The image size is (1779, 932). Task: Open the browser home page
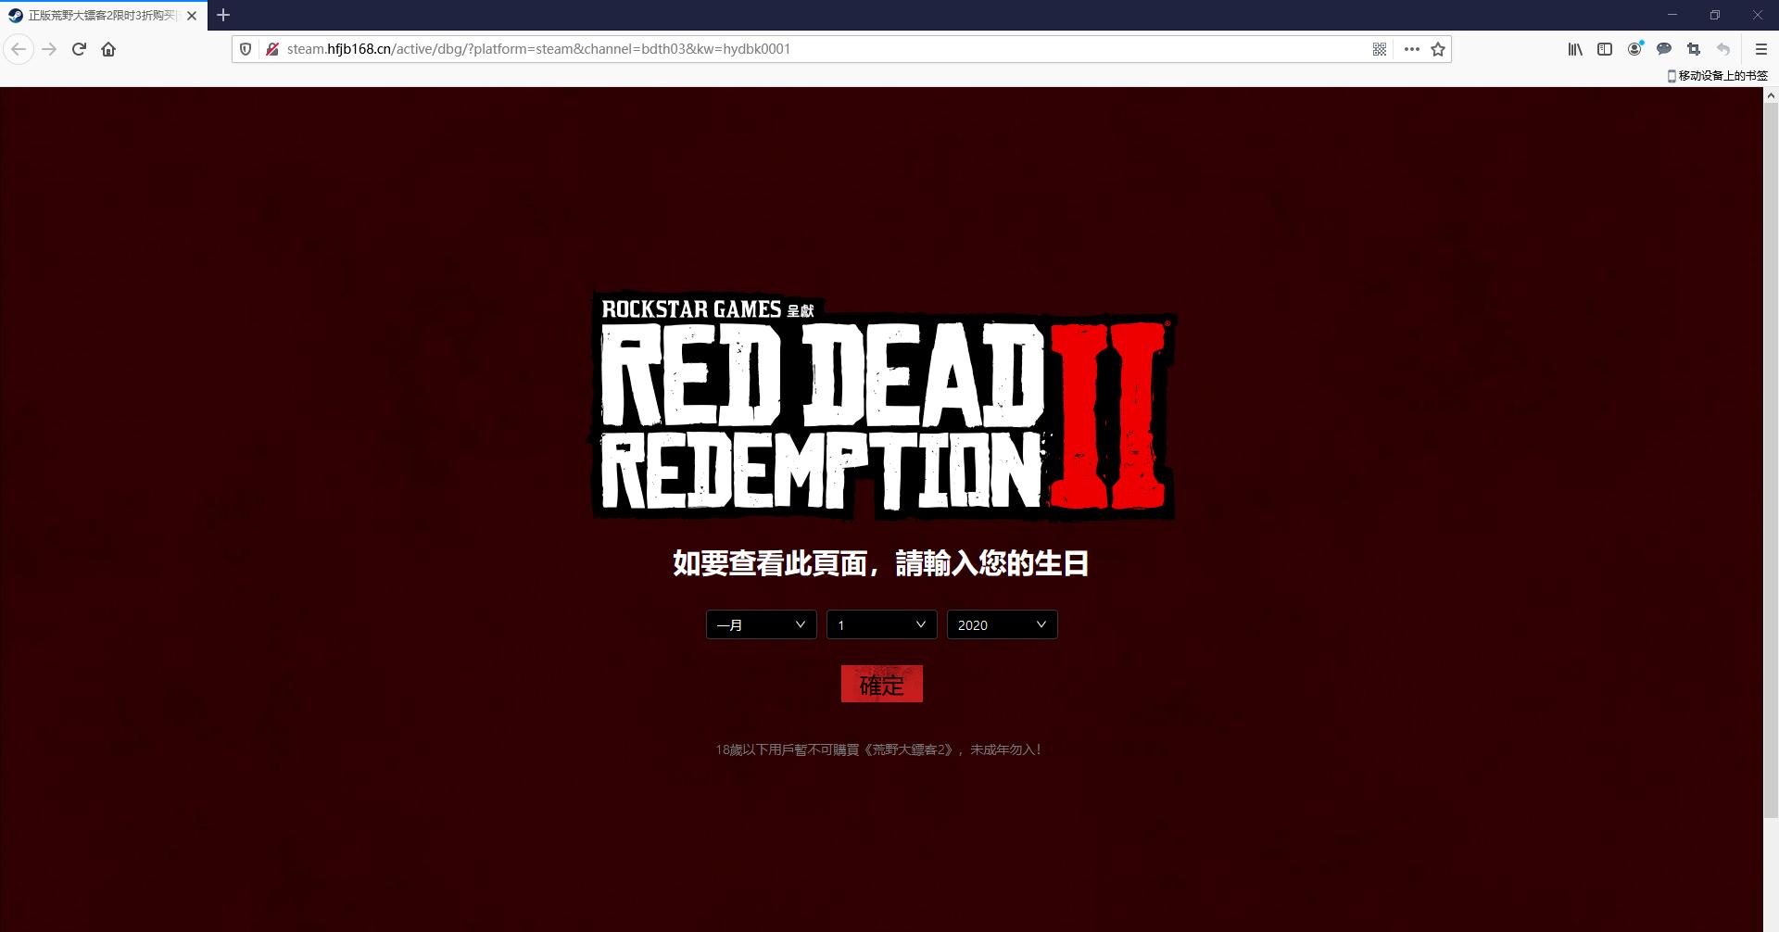click(x=108, y=49)
